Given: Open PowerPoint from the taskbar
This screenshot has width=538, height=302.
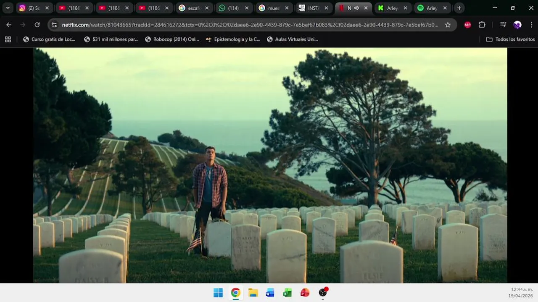Looking at the screenshot, I should (x=305, y=293).
